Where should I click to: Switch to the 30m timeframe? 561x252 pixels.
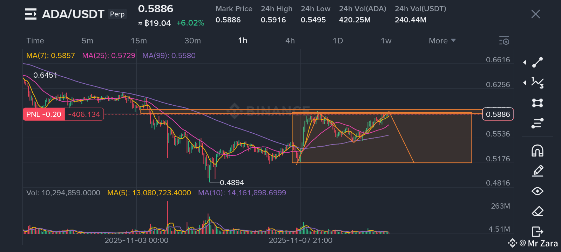[193, 41]
